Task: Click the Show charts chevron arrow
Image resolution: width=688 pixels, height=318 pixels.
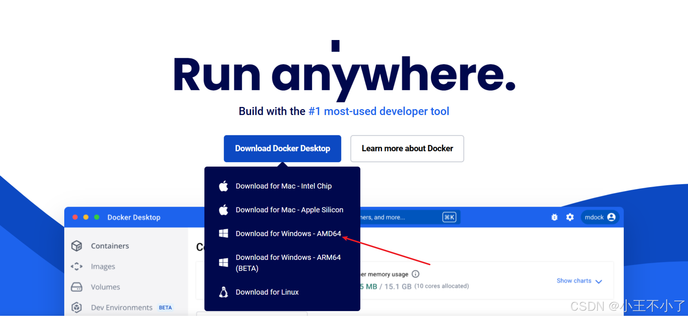Action: point(599,281)
